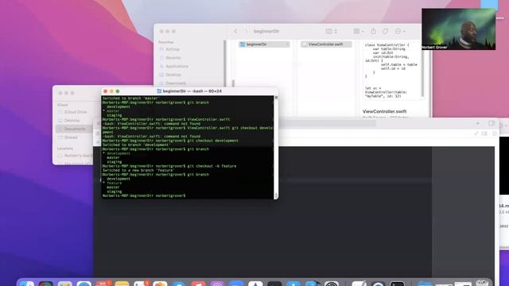Screen dimensions: 509x286
Task: Click the Tags icon in Finder toolbar
Action: 385,31
